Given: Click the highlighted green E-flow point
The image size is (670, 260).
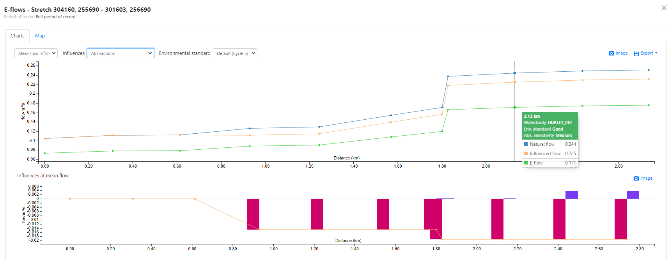Looking at the screenshot, I should [514, 108].
